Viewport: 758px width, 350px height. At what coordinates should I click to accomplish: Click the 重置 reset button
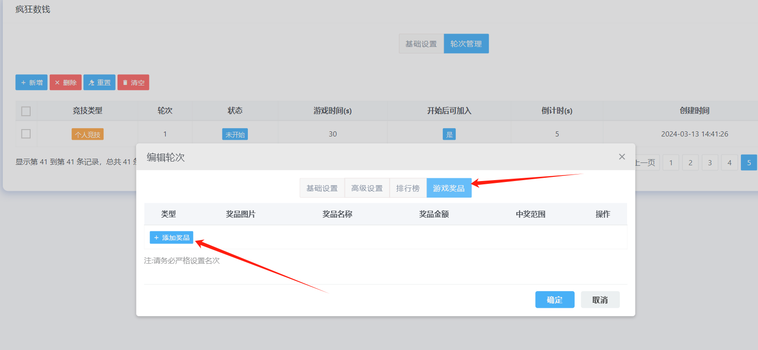tap(99, 83)
